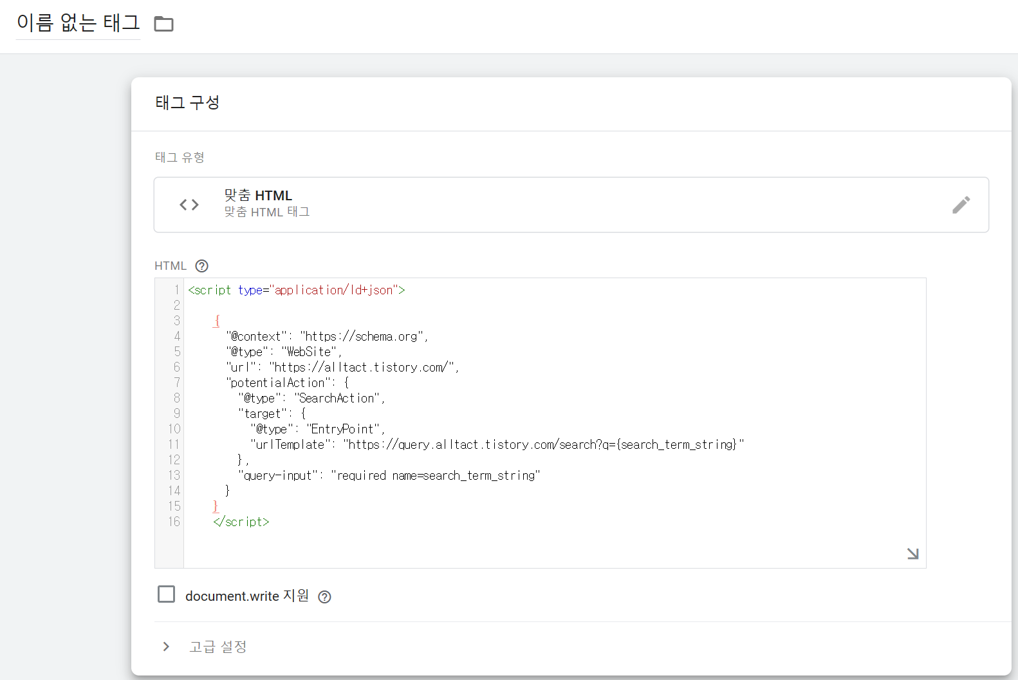Click the 태그 구성 section heading
The width and height of the screenshot is (1018, 680).
(x=187, y=103)
